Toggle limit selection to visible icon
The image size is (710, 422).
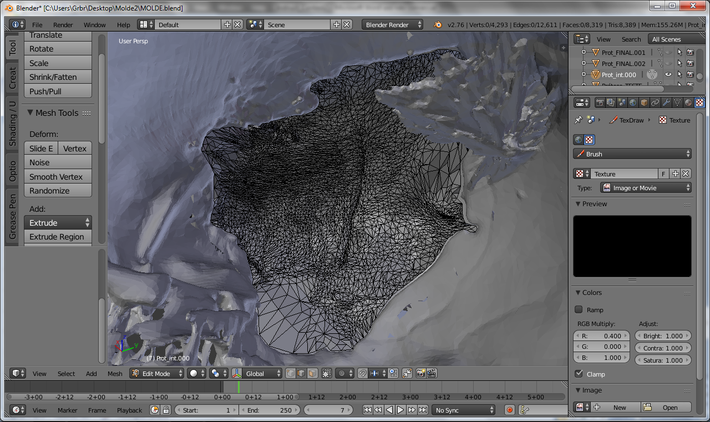(327, 373)
